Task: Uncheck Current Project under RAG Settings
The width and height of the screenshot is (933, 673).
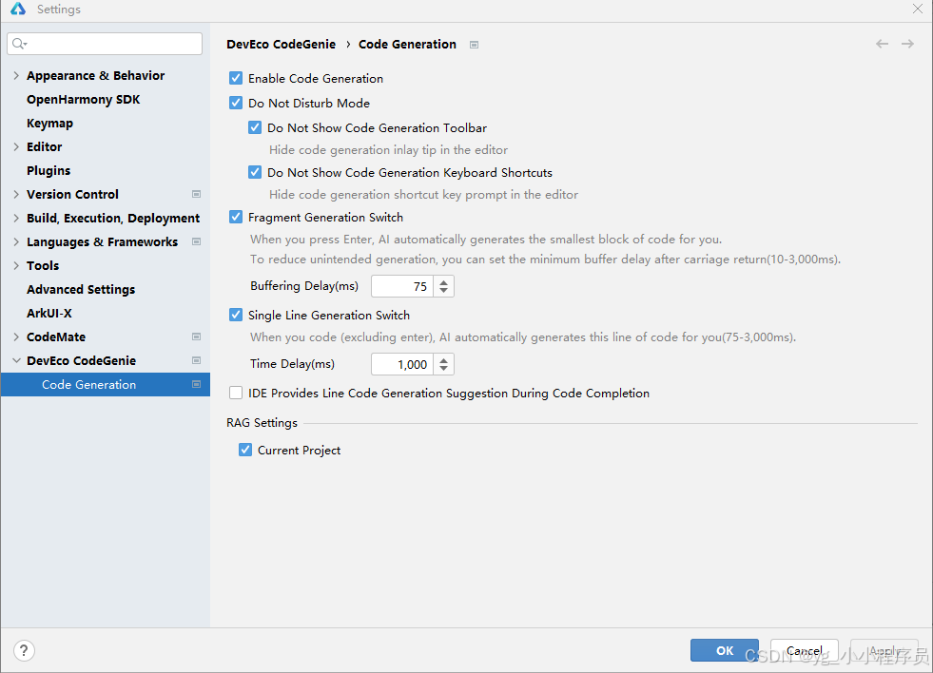Action: click(x=245, y=450)
